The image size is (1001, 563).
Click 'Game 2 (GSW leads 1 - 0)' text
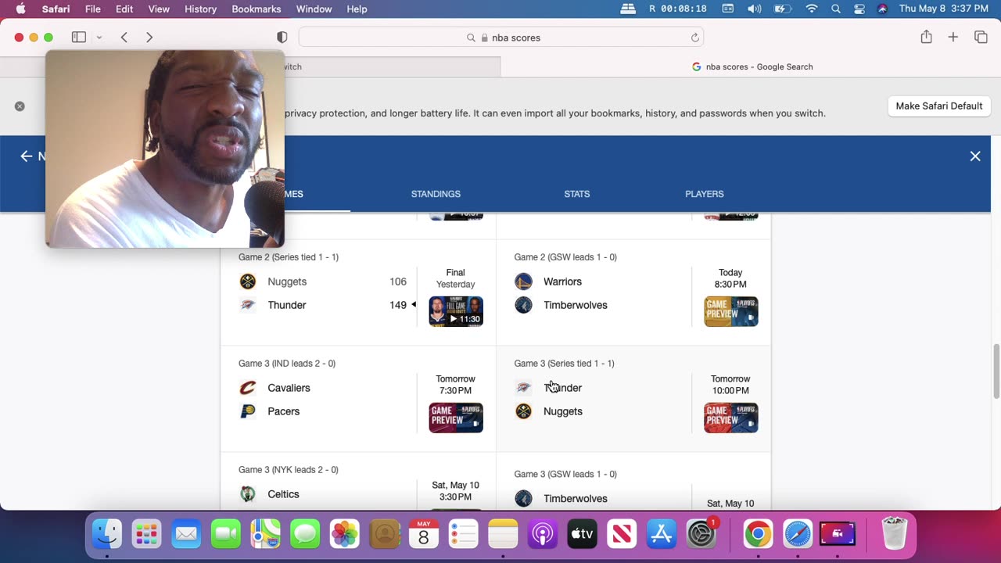point(565,257)
